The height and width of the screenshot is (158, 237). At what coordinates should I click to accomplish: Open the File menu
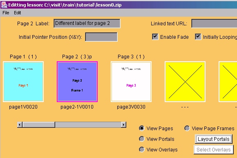(6, 13)
